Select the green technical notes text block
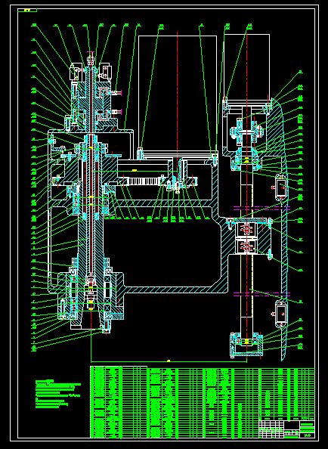This screenshot has width=328, height=449. 57,394
